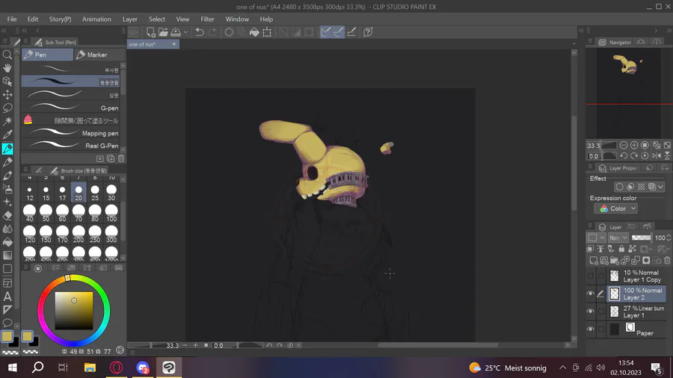Show the hidden Layer 1 Copy

click(x=591, y=276)
